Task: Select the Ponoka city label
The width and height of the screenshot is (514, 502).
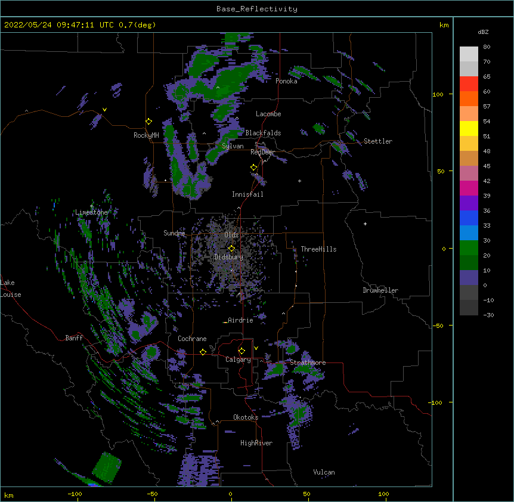Action: [286, 81]
